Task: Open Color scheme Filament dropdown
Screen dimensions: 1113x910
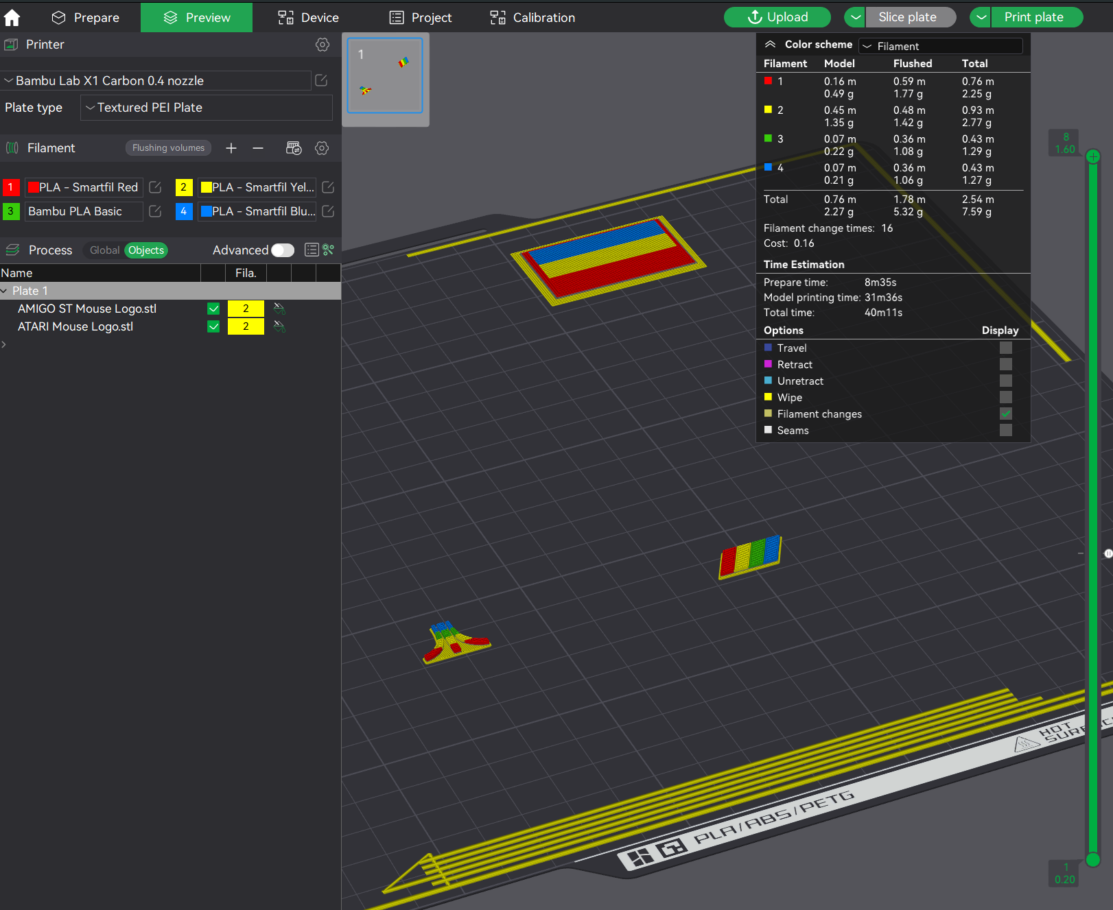Action: point(941,46)
